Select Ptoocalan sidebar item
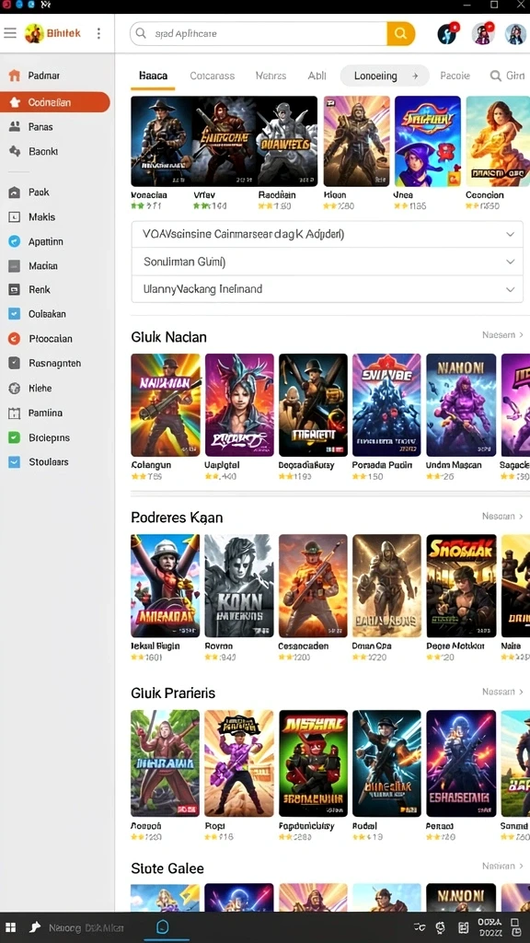 [x=50, y=339]
